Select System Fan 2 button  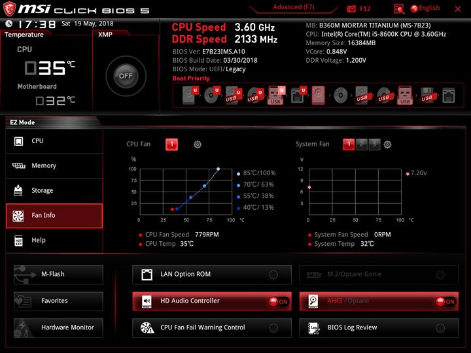(x=361, y=144)
